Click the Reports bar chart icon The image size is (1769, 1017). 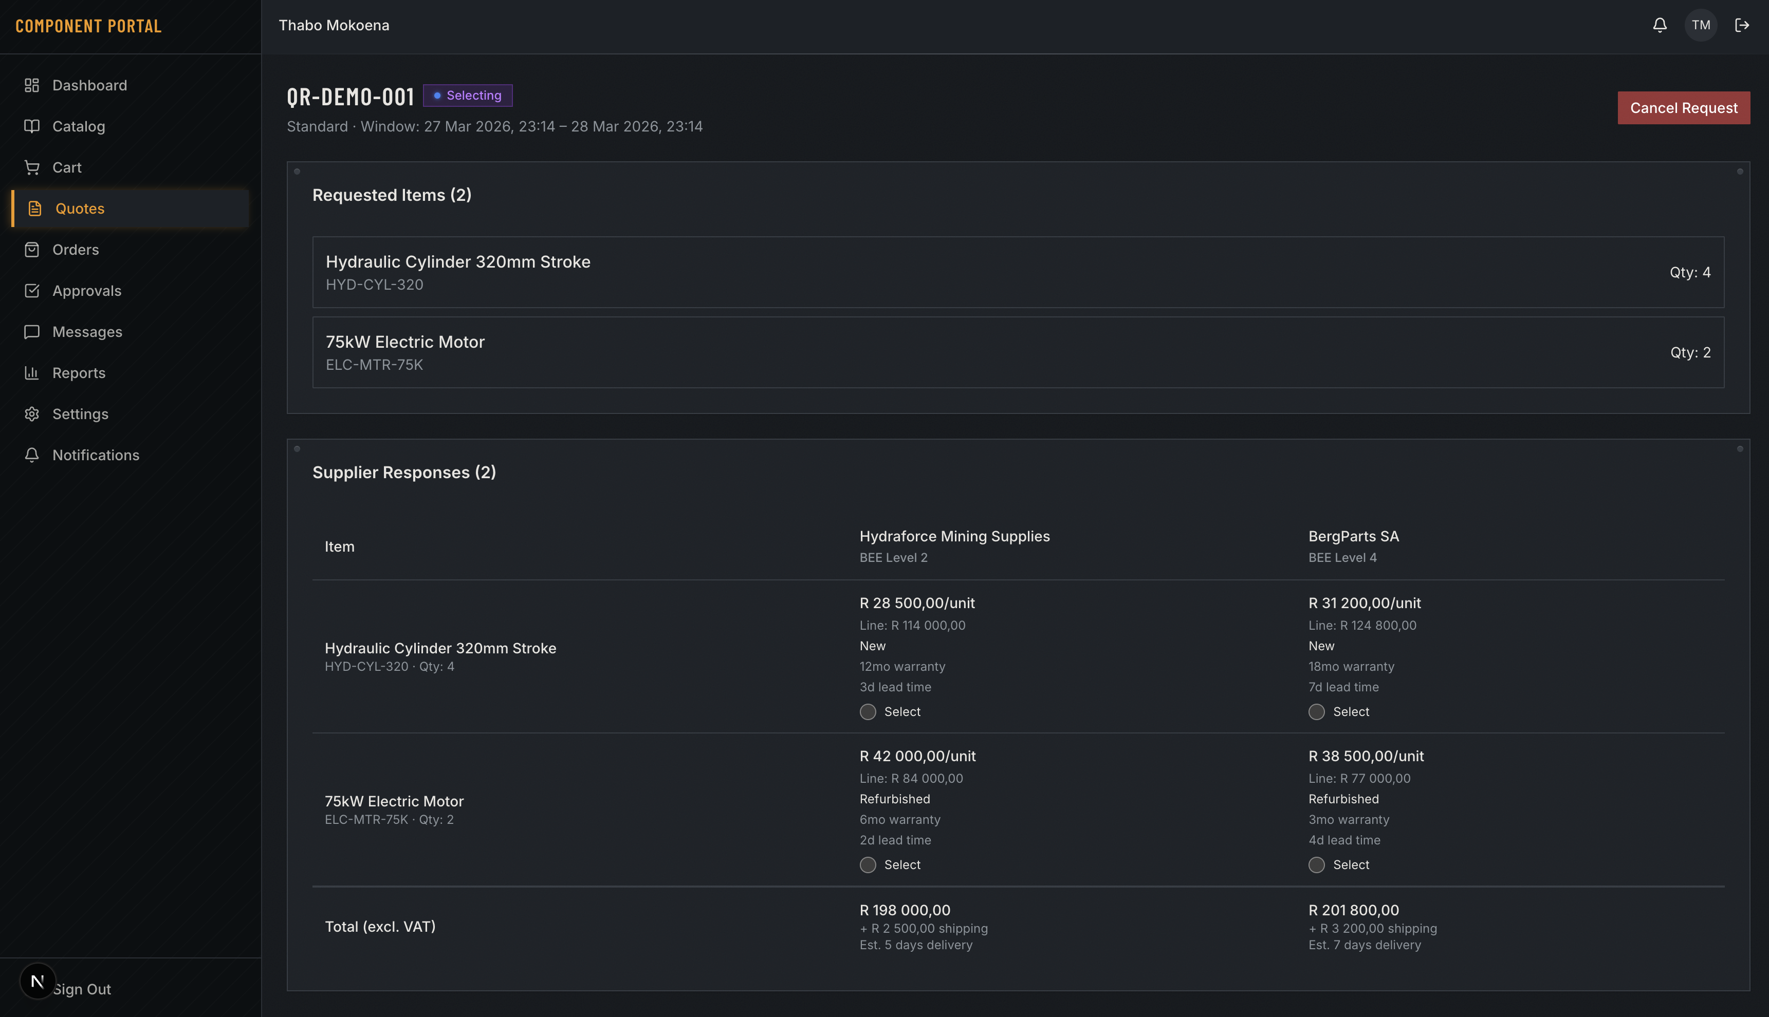point(31,373)
